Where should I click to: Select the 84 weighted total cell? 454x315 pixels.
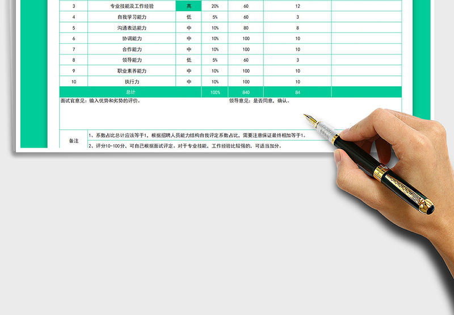(297, 92)
